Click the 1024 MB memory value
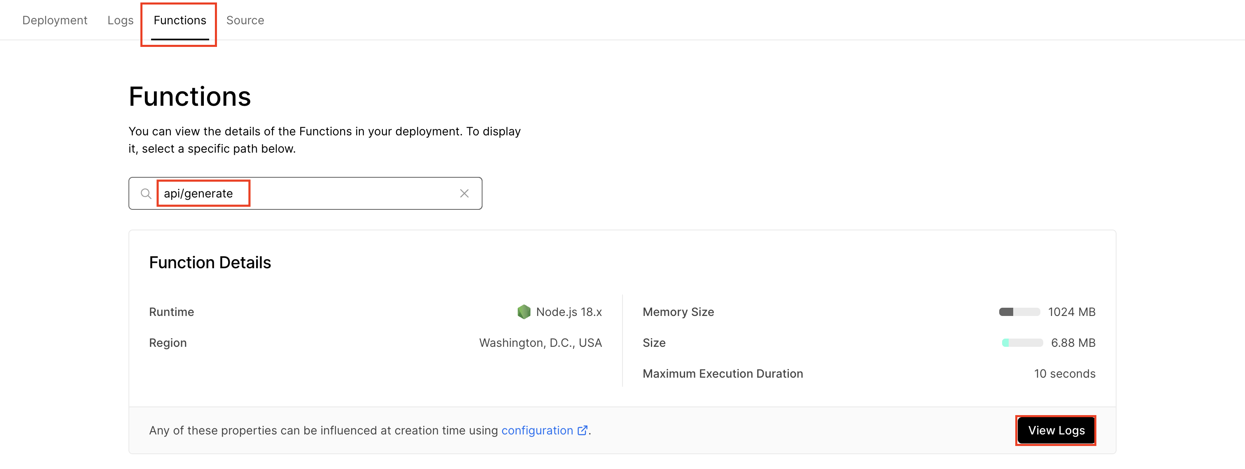Screen dimensions: 1245x469 coord(1072,312)
